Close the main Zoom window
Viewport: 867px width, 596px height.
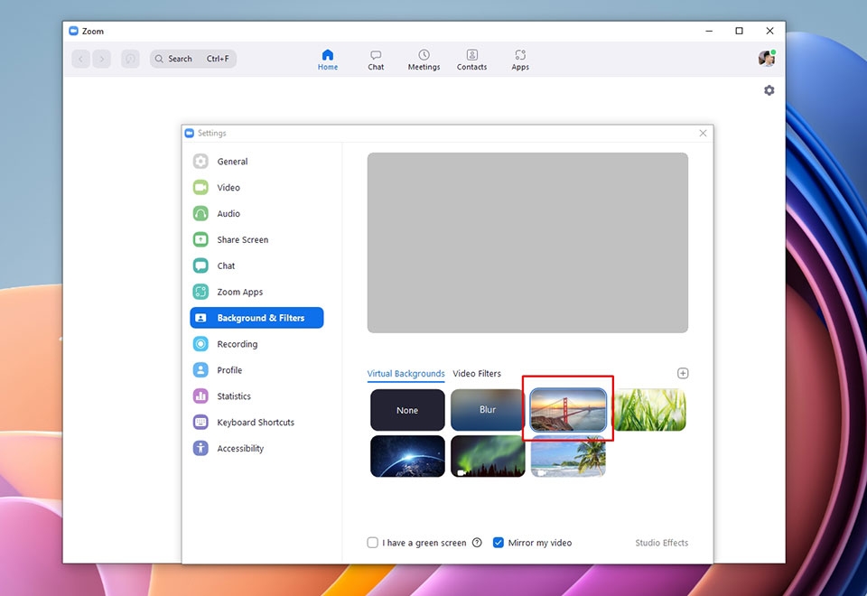(x=769, y=31)
